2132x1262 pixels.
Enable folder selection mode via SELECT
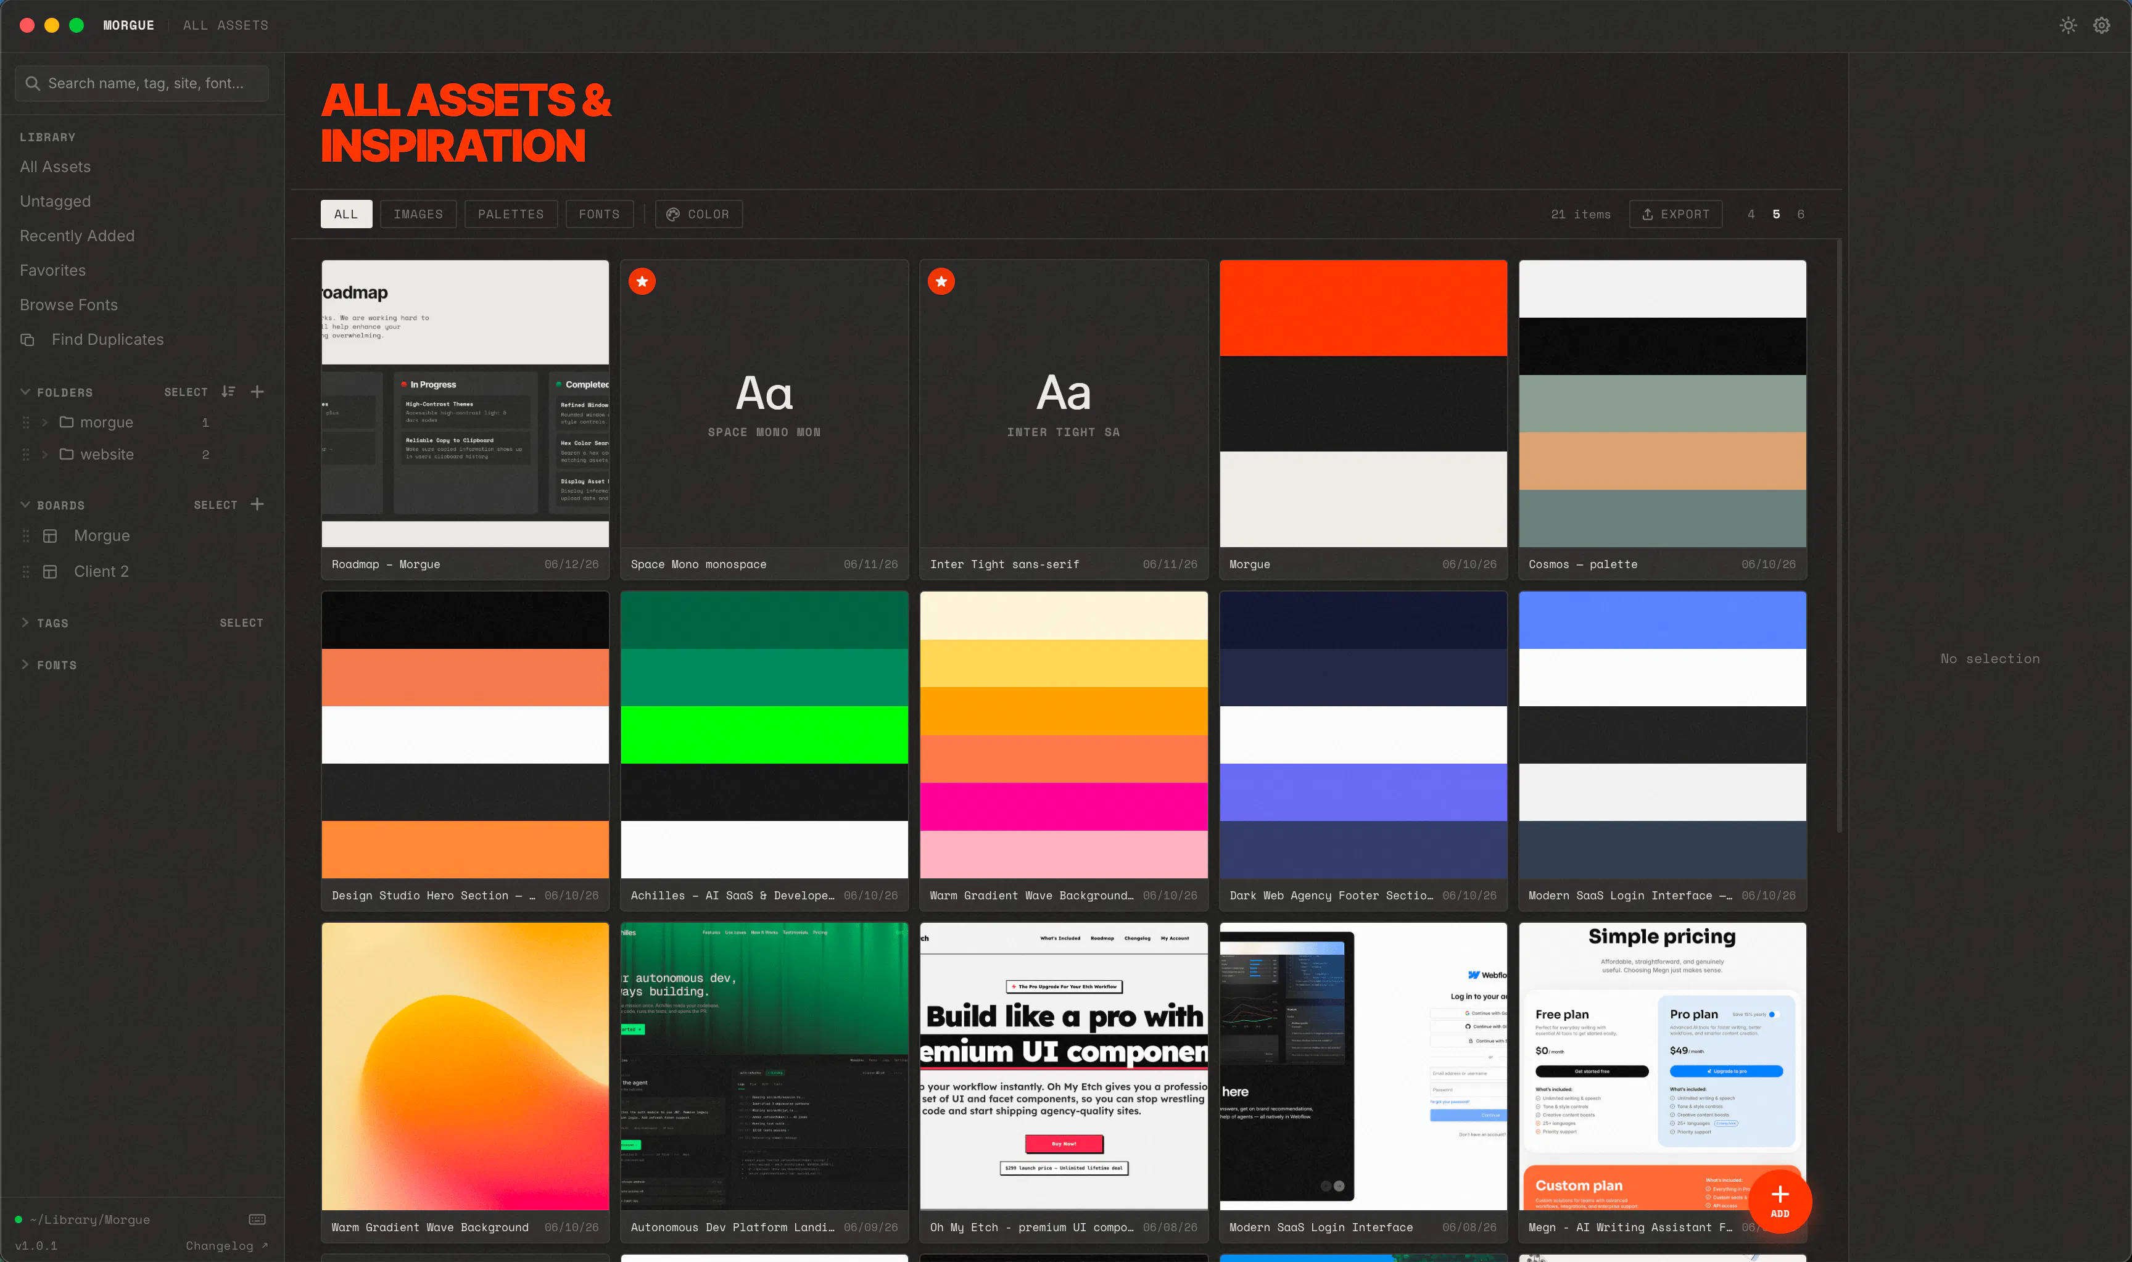[186, 392]
